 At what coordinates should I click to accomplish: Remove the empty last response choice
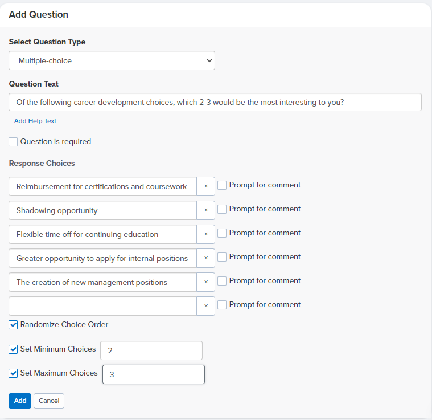tap(206, 306)
